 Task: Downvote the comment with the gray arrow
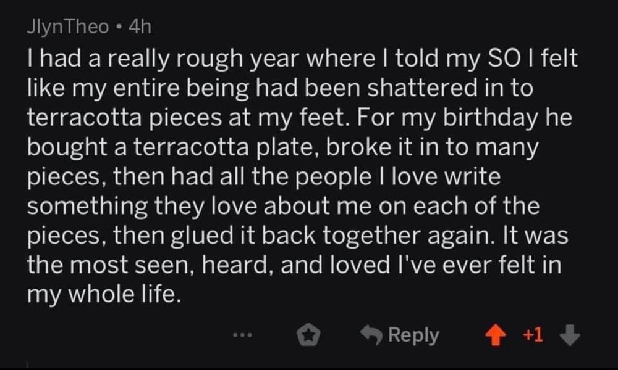(x=570, y=335)
